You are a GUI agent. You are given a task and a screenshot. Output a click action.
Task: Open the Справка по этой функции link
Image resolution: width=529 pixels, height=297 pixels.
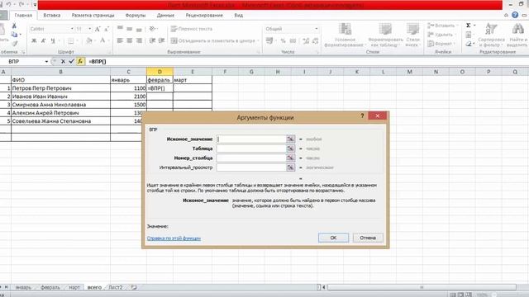pyautogui.click(x=174, y=238)
